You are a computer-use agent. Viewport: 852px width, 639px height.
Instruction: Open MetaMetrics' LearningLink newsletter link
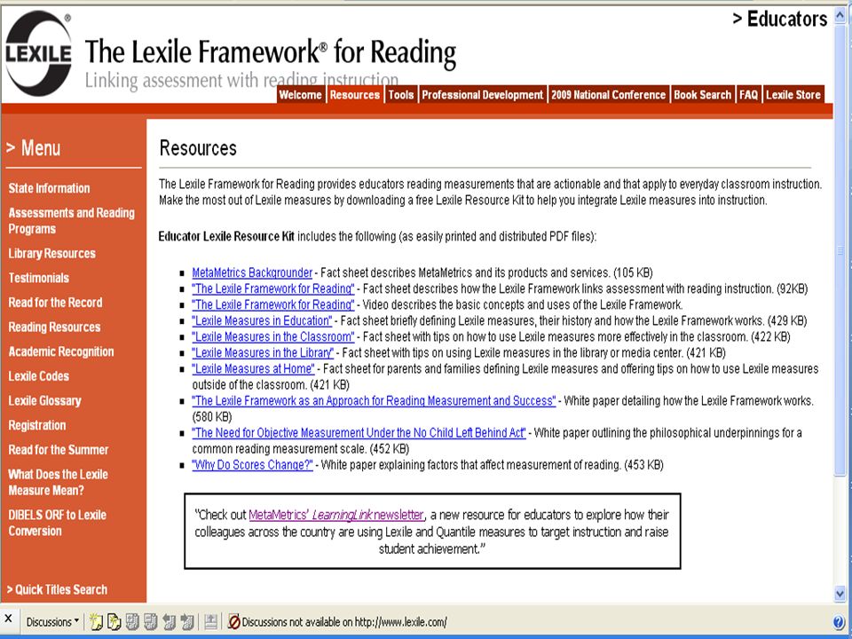(335, 515)
